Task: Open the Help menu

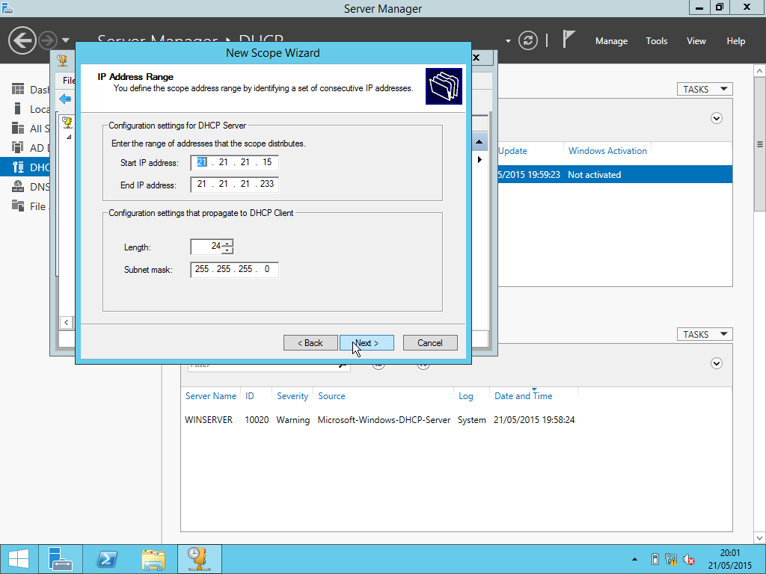Action: click(735, 41)
